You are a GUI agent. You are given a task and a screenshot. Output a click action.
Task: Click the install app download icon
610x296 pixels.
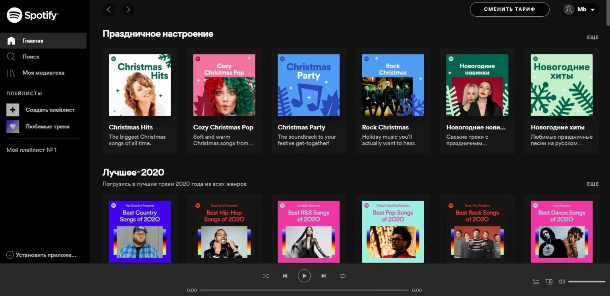[x=10, y=255]
